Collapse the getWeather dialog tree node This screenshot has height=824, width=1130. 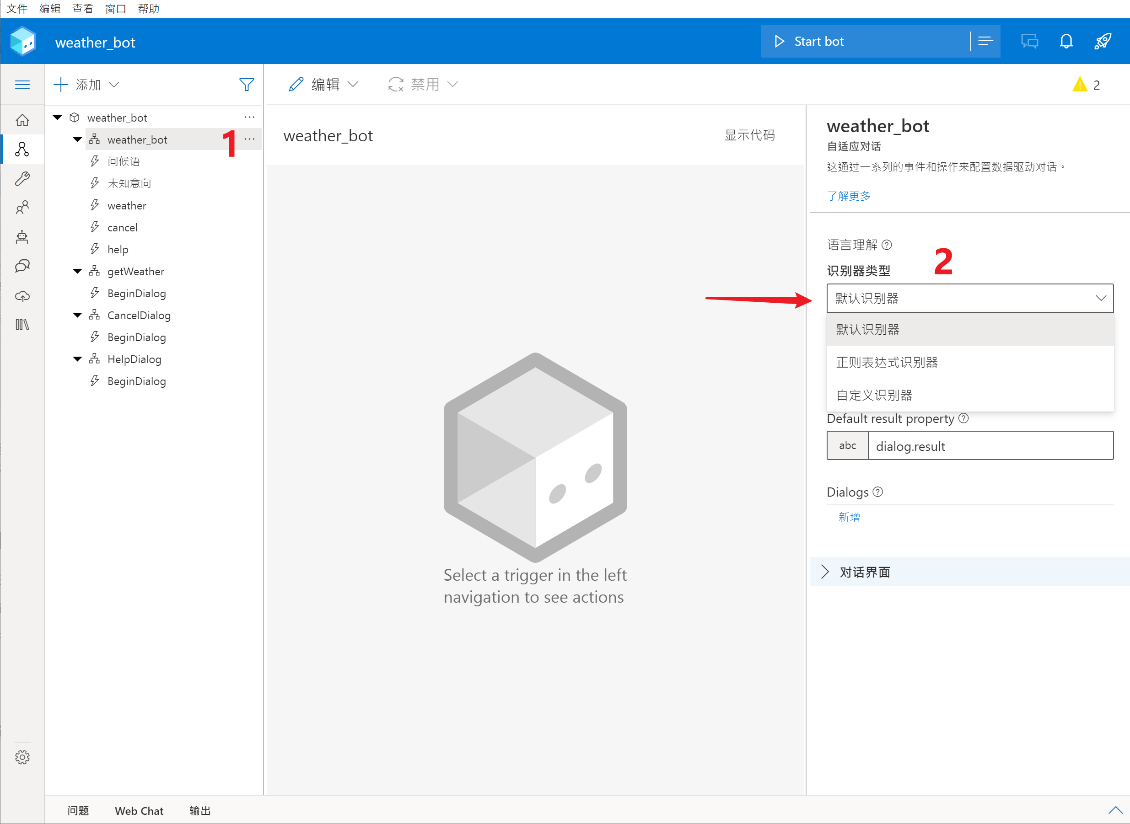[x=77, y=271]
